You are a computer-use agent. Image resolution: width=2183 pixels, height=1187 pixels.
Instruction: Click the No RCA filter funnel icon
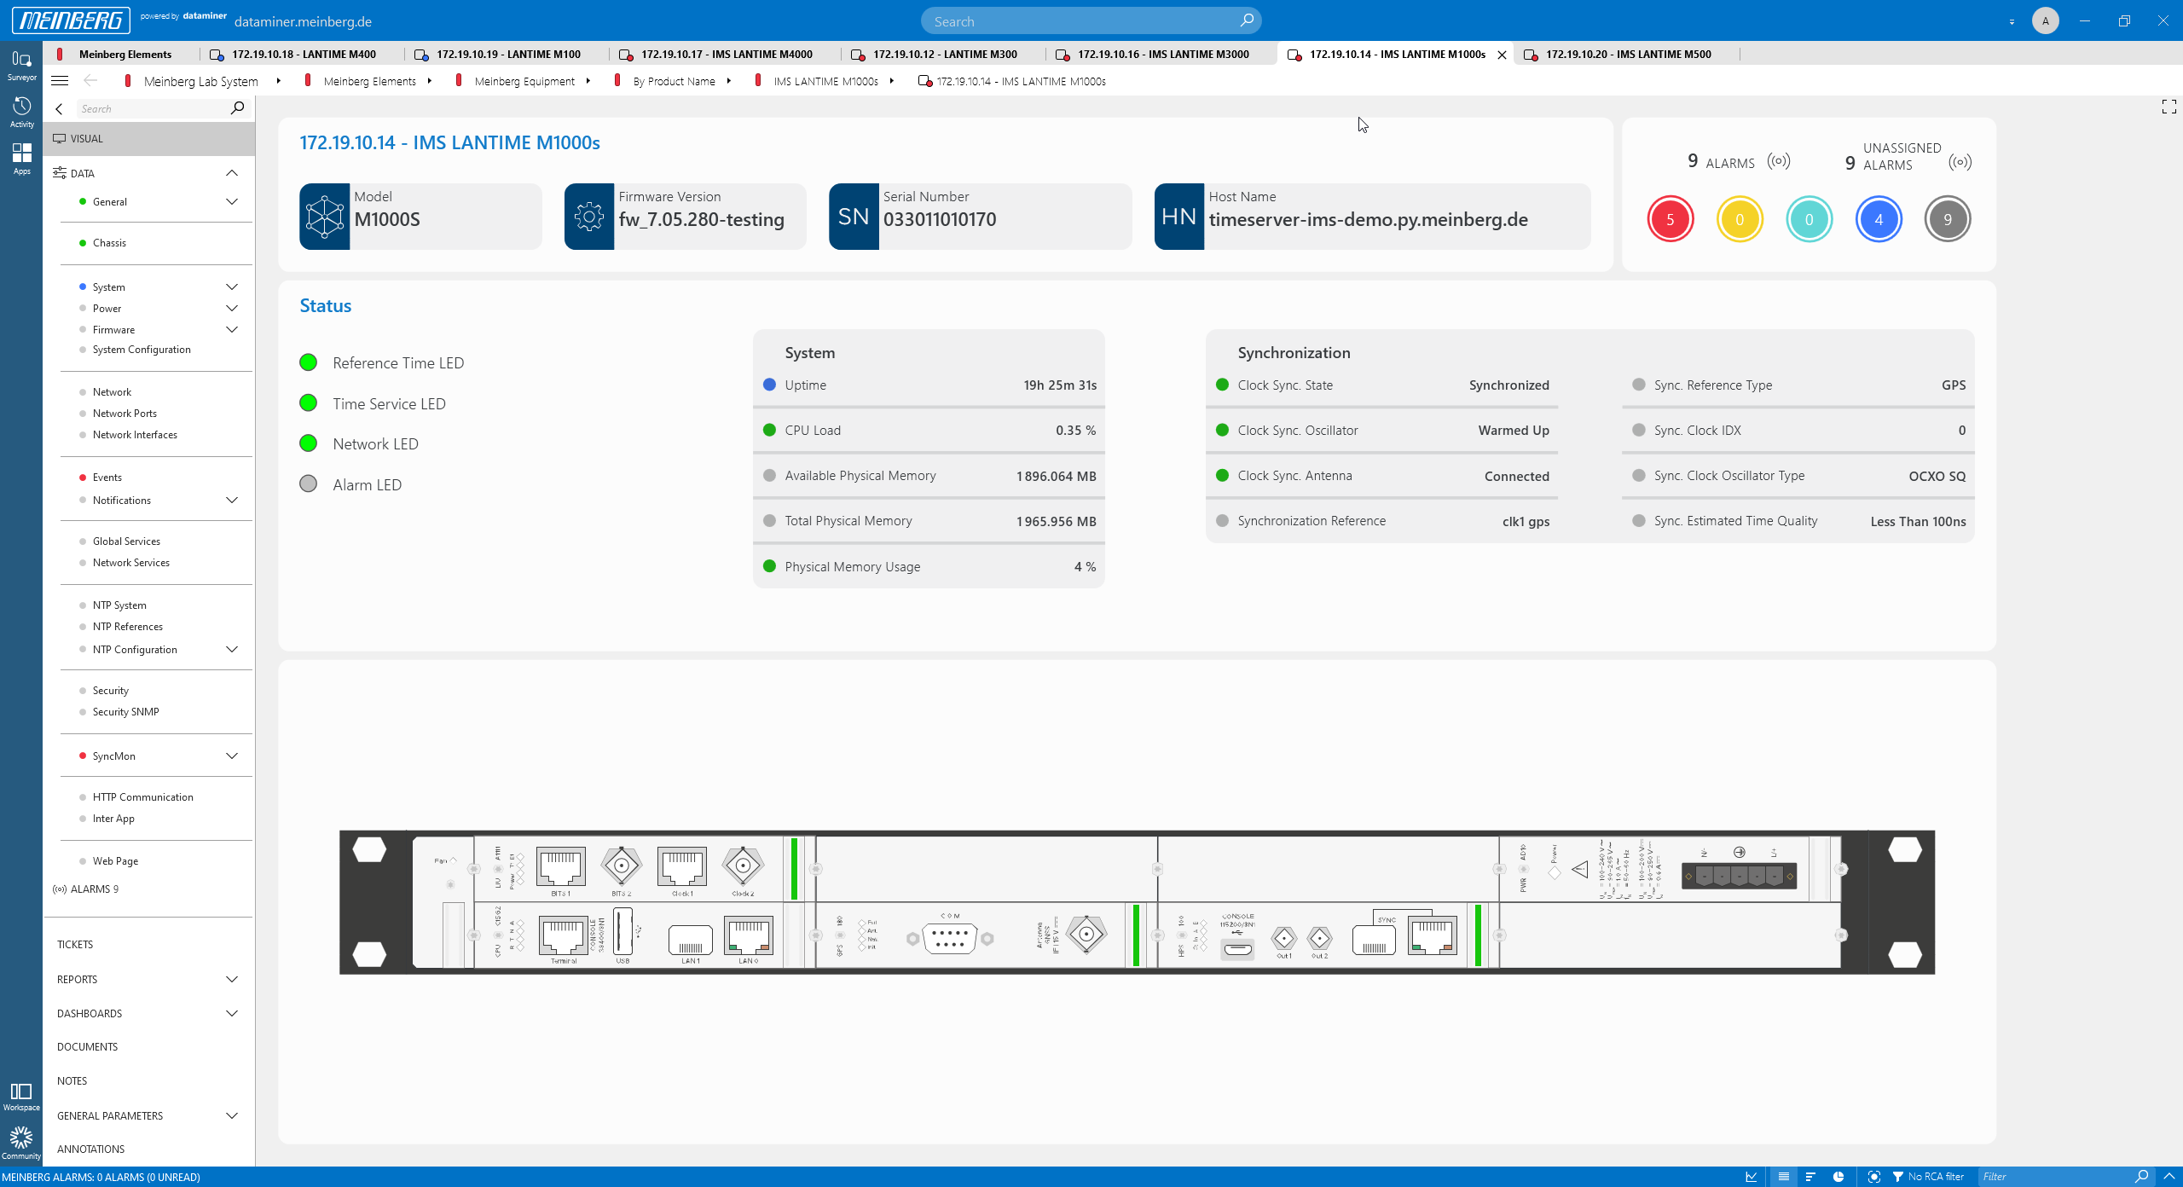1897,1177
